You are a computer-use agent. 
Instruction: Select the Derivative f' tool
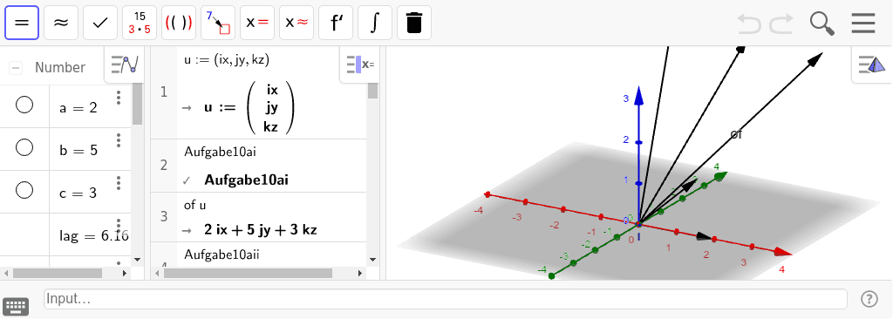click(x=336, y=23)
